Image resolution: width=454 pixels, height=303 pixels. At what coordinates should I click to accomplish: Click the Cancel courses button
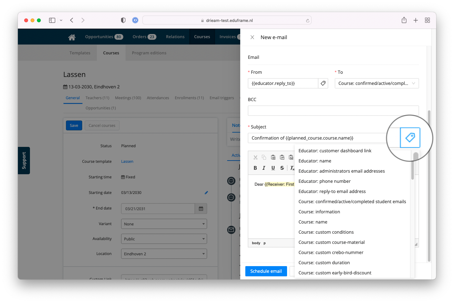coord(102,125)
